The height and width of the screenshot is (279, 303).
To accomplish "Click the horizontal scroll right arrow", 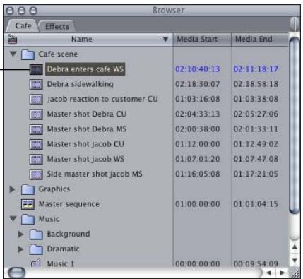I will coord(282,273).
